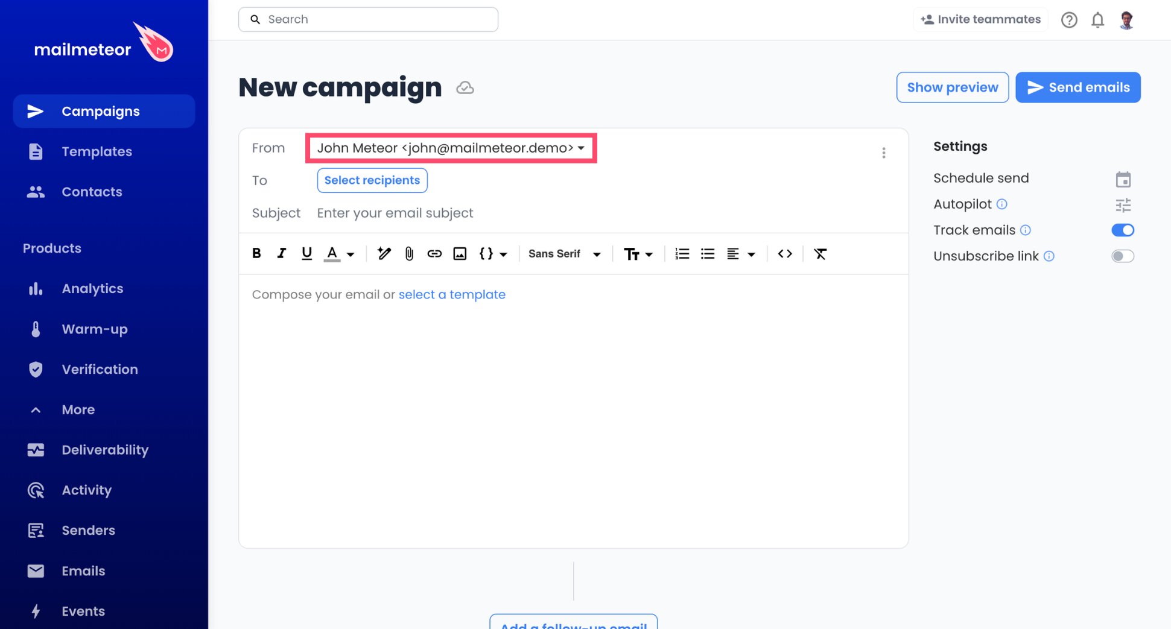
Task: Attach a file with paperclip icon
Action: pyautogui.click(x=409, y=254)
